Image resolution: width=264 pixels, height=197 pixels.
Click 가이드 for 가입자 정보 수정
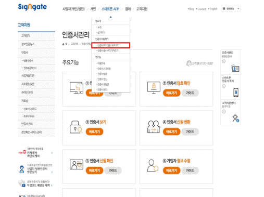tap(190, 170)
